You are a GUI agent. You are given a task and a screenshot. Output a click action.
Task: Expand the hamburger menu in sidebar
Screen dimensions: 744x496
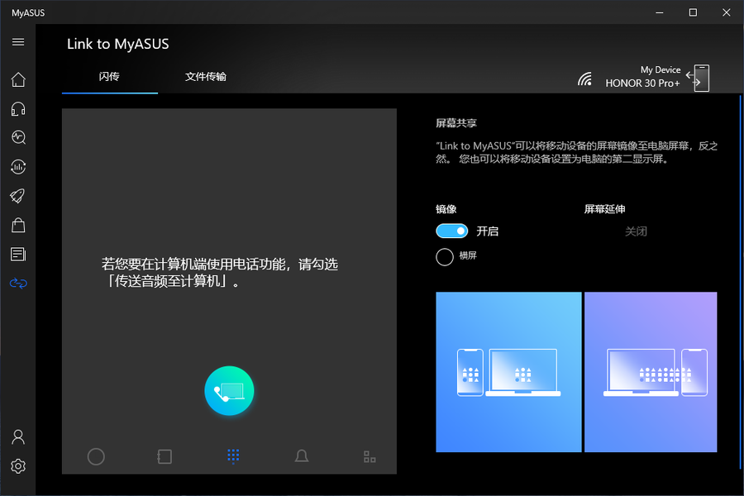click(x=18, y=41)
